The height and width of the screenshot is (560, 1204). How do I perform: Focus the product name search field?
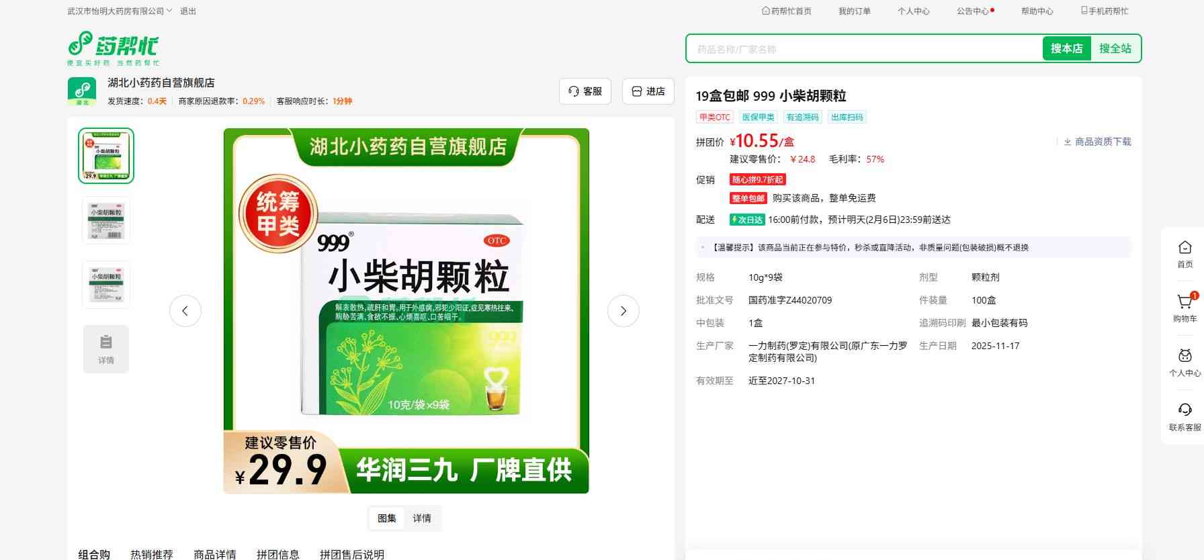coord(863,49)
